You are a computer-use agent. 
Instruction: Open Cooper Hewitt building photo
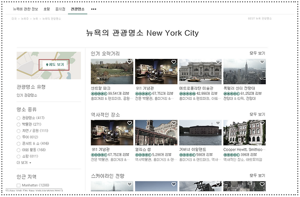click(245, 133)
